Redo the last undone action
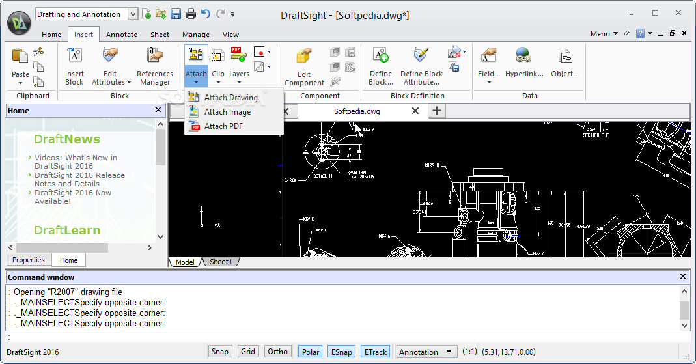696x364 pixels. 220,14
